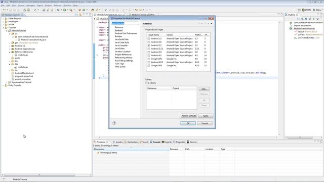
Task: Check the Android 2.3.1 build target
Action: coord(149,49)
